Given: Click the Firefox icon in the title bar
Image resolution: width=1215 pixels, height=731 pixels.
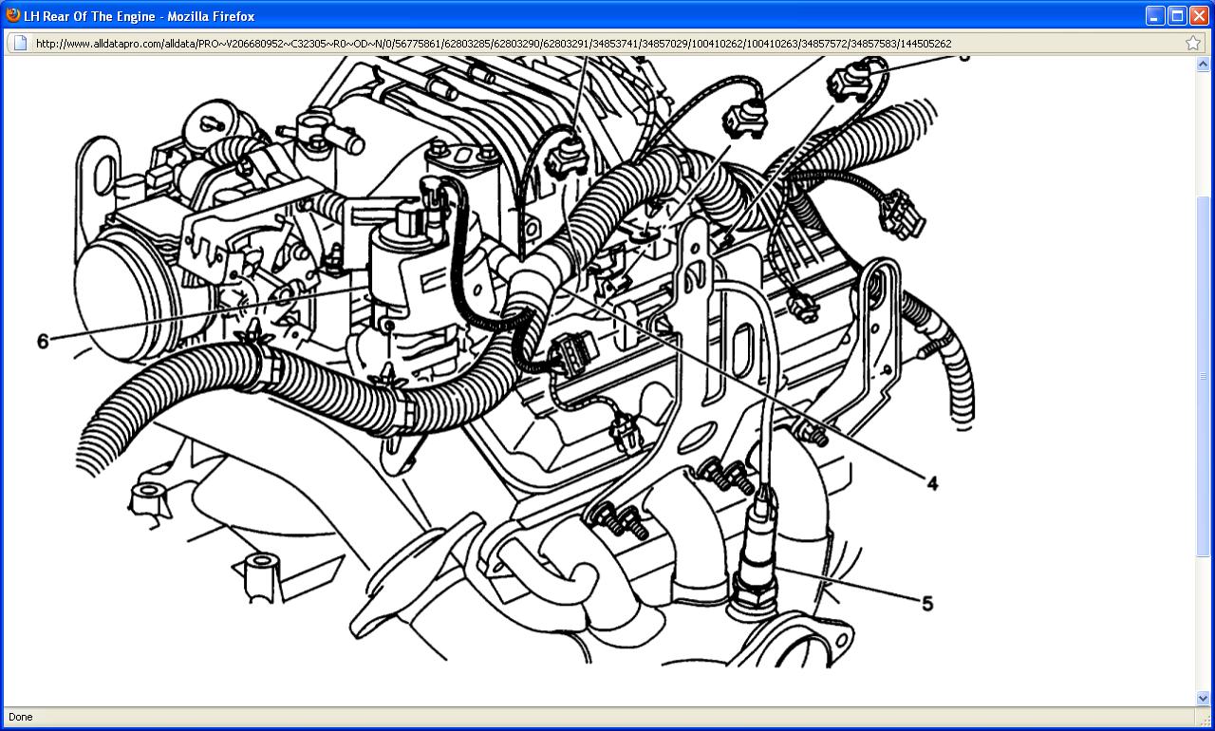Looking at the screenshot, I should (13, 15).
